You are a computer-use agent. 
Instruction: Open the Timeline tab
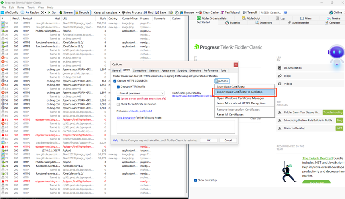click(x=333, y=18)
